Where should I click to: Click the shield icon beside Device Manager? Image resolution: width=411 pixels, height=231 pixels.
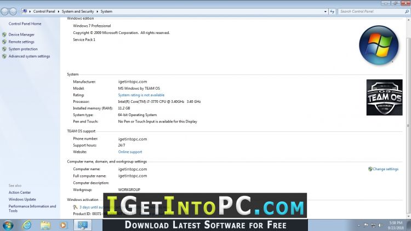coord(4,34)
